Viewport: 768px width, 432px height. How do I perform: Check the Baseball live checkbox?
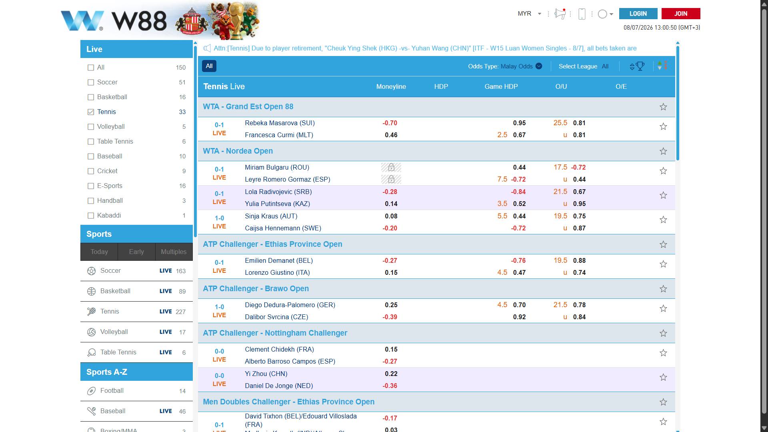[91, 156]
